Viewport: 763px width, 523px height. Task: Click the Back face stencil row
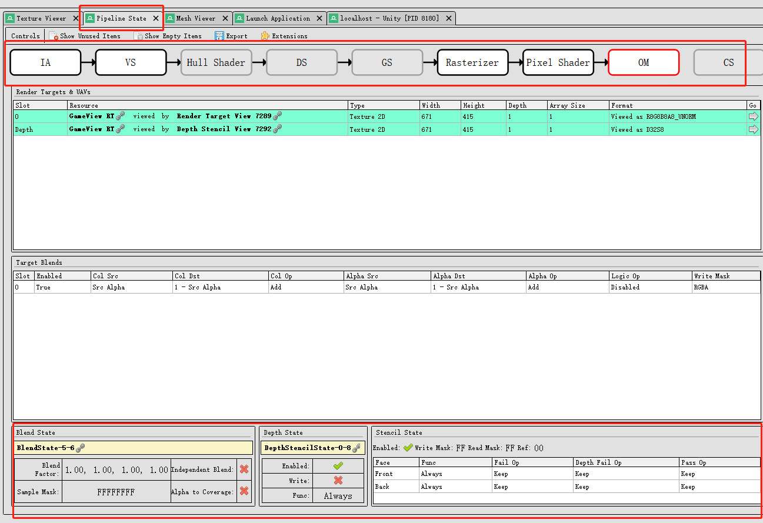567,487
